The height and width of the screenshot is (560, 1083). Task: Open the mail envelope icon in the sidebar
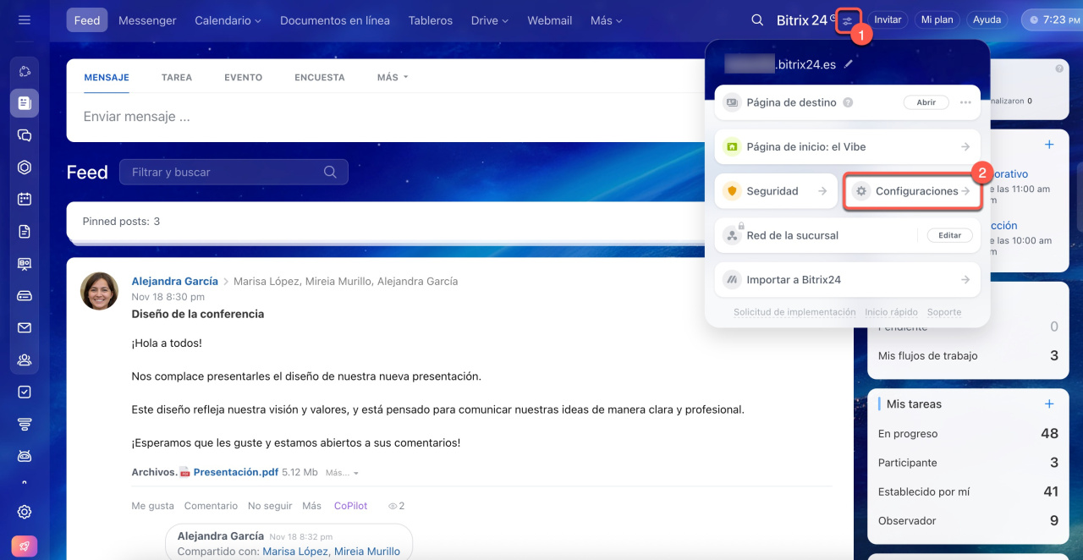pyautogui.click(x=25, y=328)
